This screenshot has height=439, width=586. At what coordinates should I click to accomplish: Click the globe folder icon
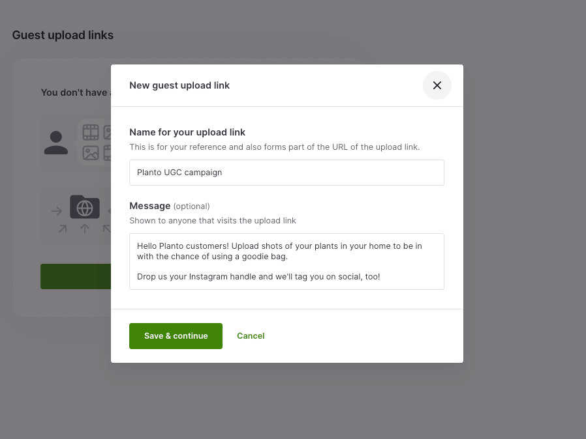coord(85,207)
